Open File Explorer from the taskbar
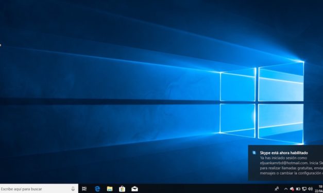323x193 pixels. (x=110, y=189)
